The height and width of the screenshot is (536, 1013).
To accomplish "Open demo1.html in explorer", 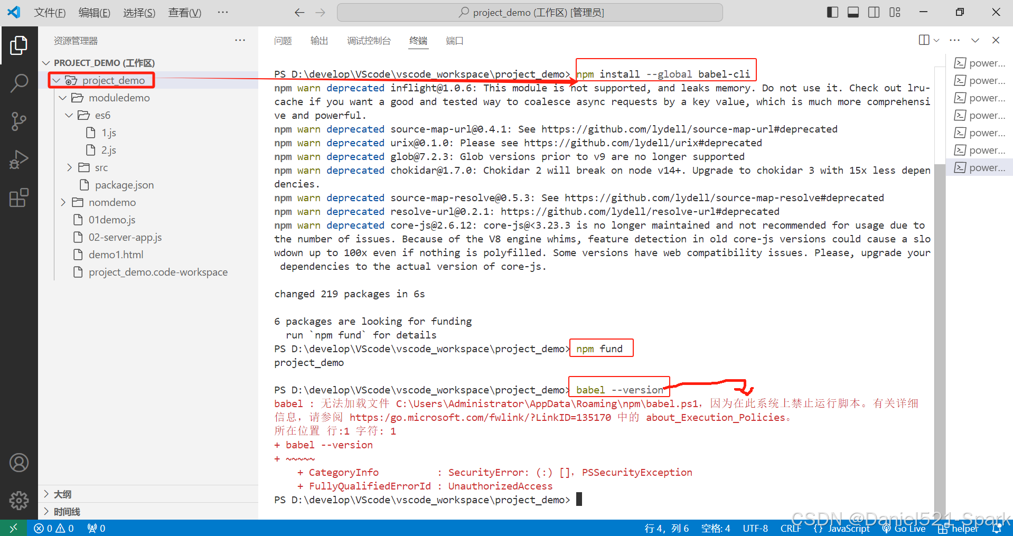I will point(148,255).
